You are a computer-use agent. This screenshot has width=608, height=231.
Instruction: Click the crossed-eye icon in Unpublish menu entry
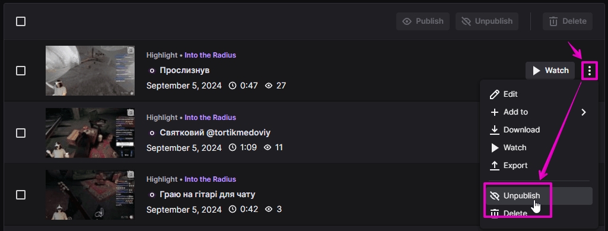[494, 196]
